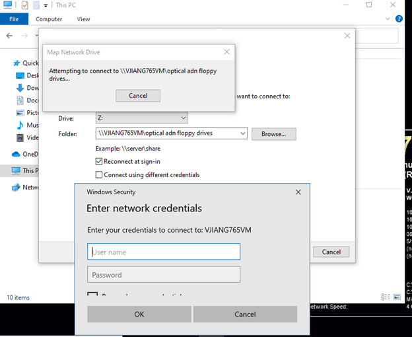Close the Map Network Drive wizard window

click(347, 36)
